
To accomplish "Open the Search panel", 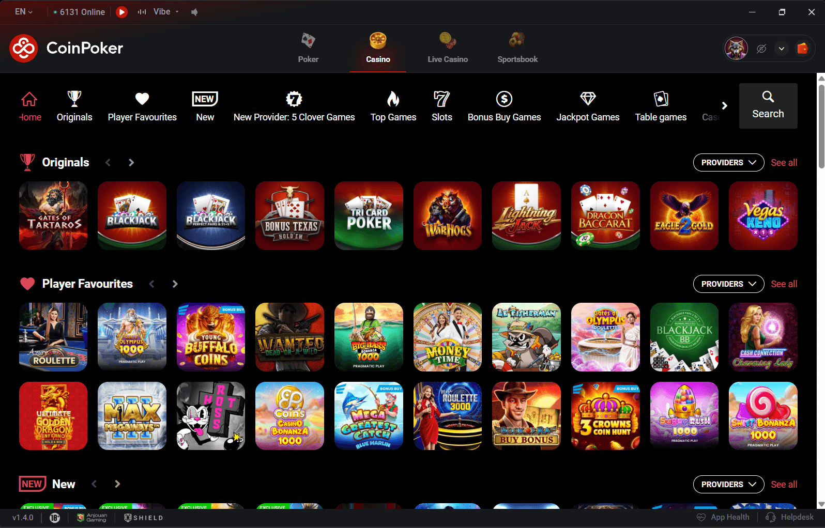I will pyautogui.click(x=768, y=106).
